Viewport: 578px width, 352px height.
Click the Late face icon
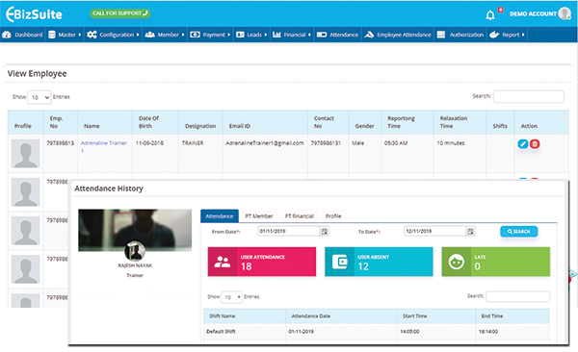[x=457, y=262]
